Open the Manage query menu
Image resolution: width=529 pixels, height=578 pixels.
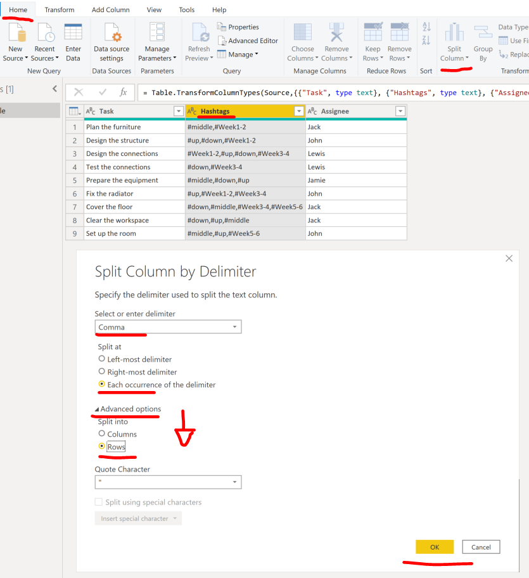(238, 55)
